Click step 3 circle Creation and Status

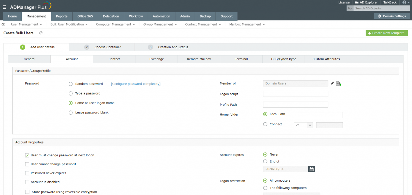150,47
